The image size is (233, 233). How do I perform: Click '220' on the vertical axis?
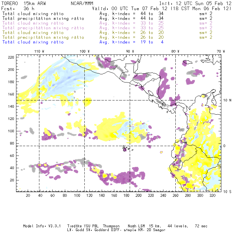tap(11, 57)
